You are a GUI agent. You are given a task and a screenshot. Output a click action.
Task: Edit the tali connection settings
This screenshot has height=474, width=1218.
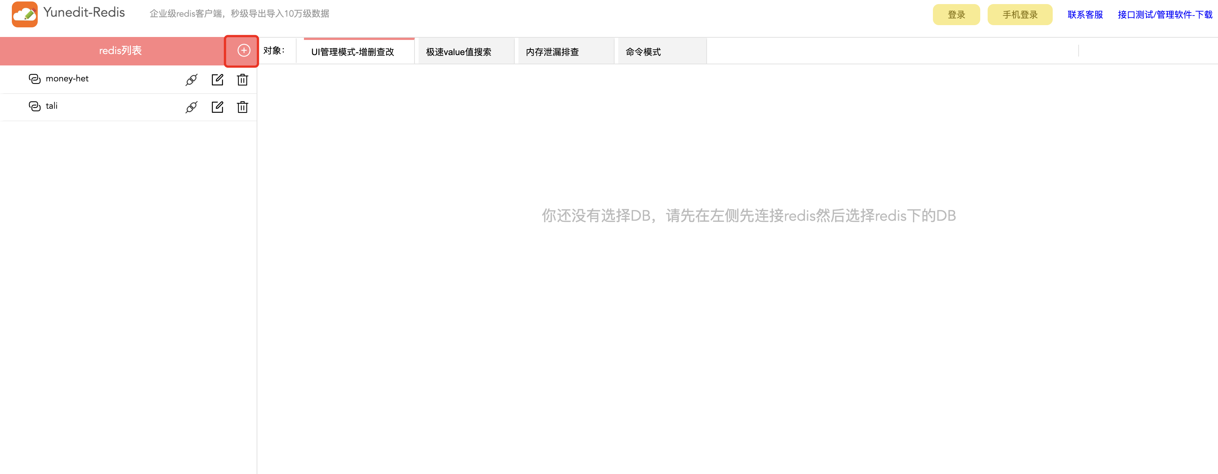click(217, 107)
